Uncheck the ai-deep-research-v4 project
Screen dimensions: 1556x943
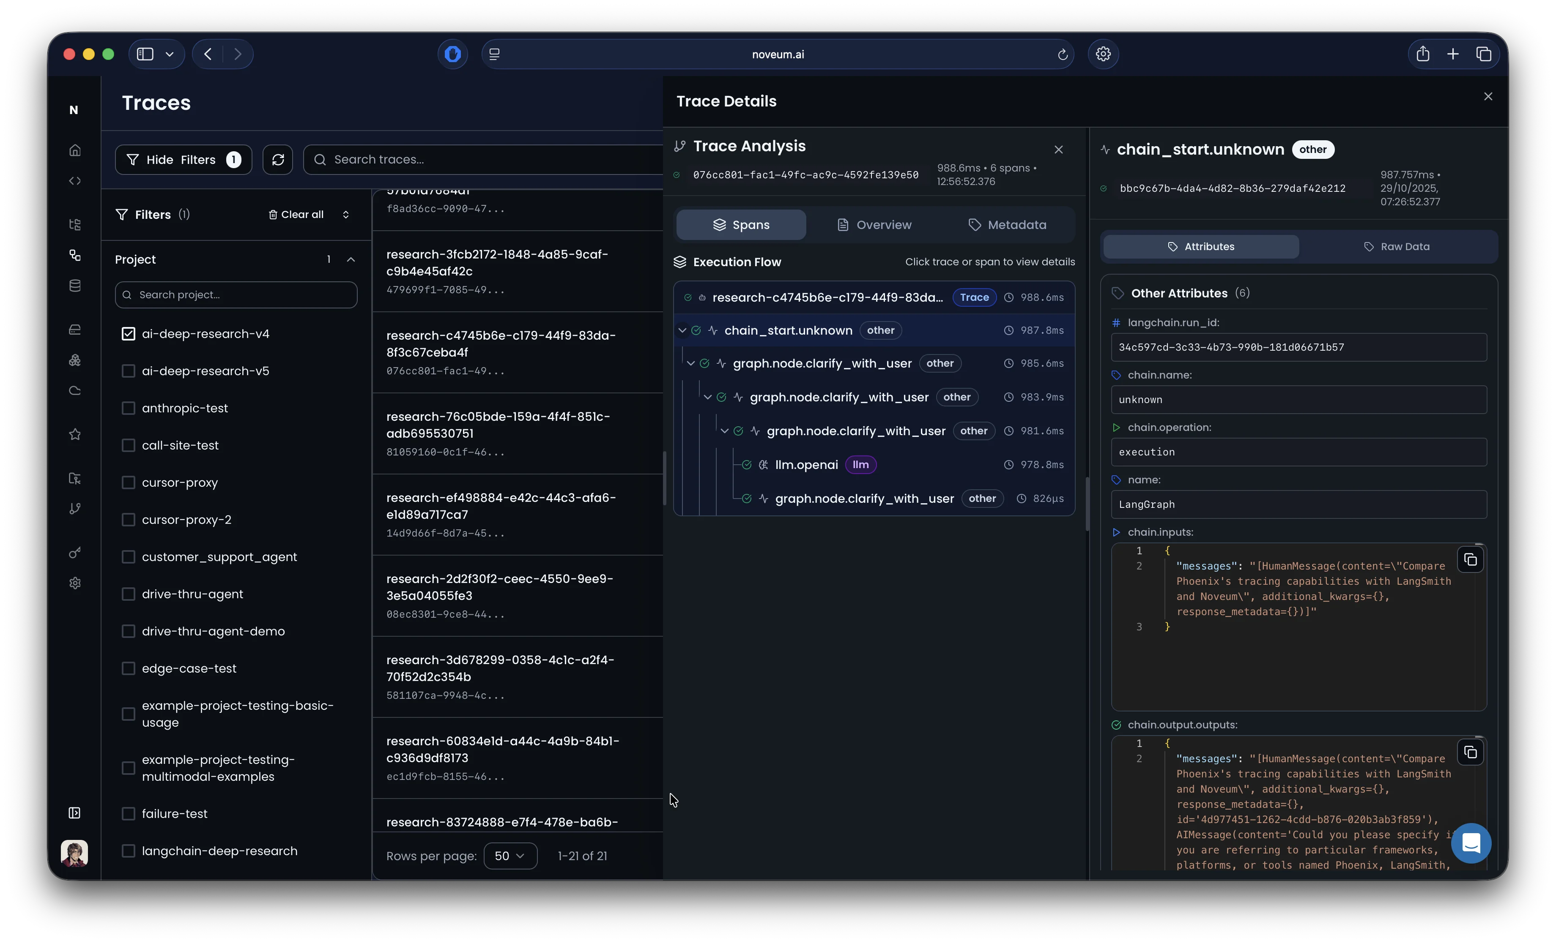pyautogui.click(x=128, y=334)
